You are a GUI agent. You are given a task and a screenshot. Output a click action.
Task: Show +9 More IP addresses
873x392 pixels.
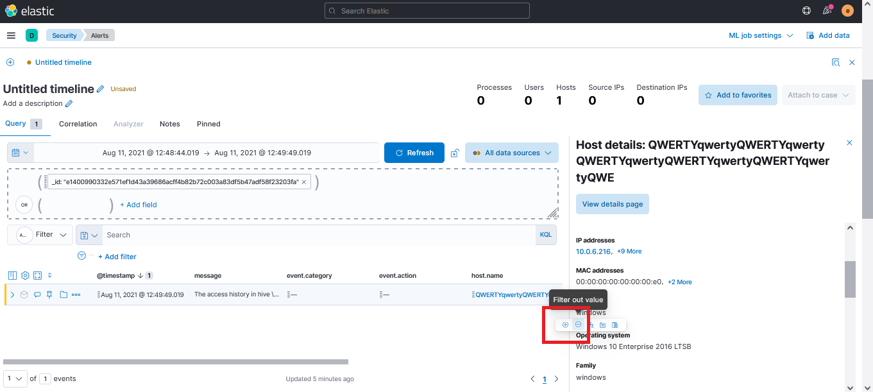pyautogui.click(x=629, y=251)
